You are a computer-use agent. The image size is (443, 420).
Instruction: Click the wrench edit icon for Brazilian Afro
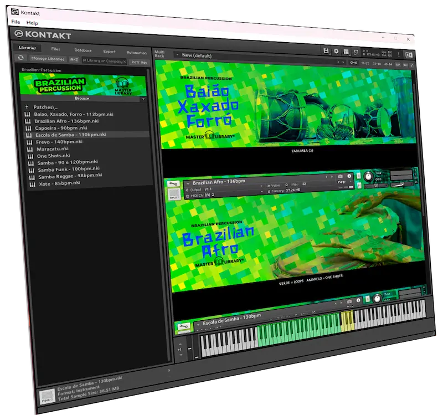(173, 184)
